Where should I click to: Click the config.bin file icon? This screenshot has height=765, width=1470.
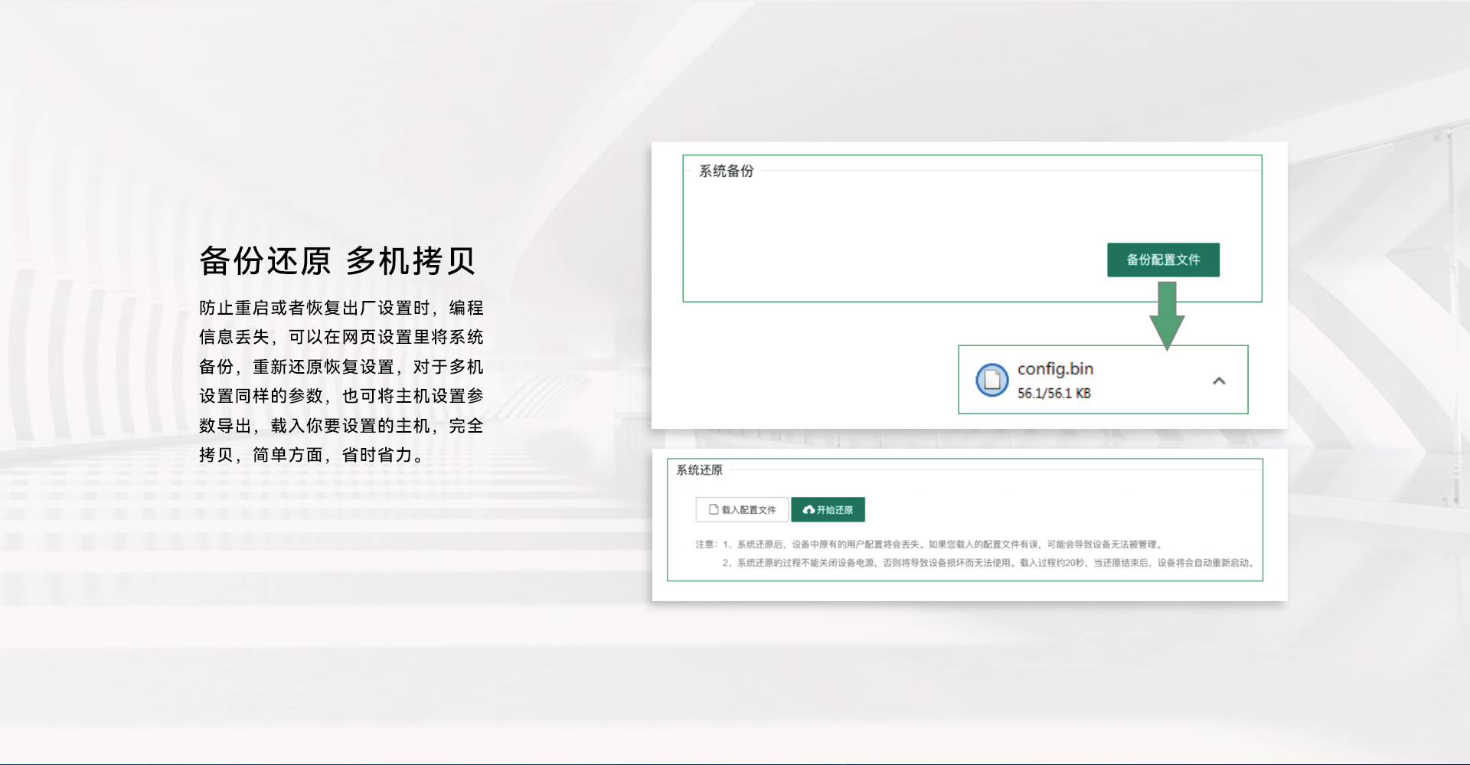[x=992, y=380]
